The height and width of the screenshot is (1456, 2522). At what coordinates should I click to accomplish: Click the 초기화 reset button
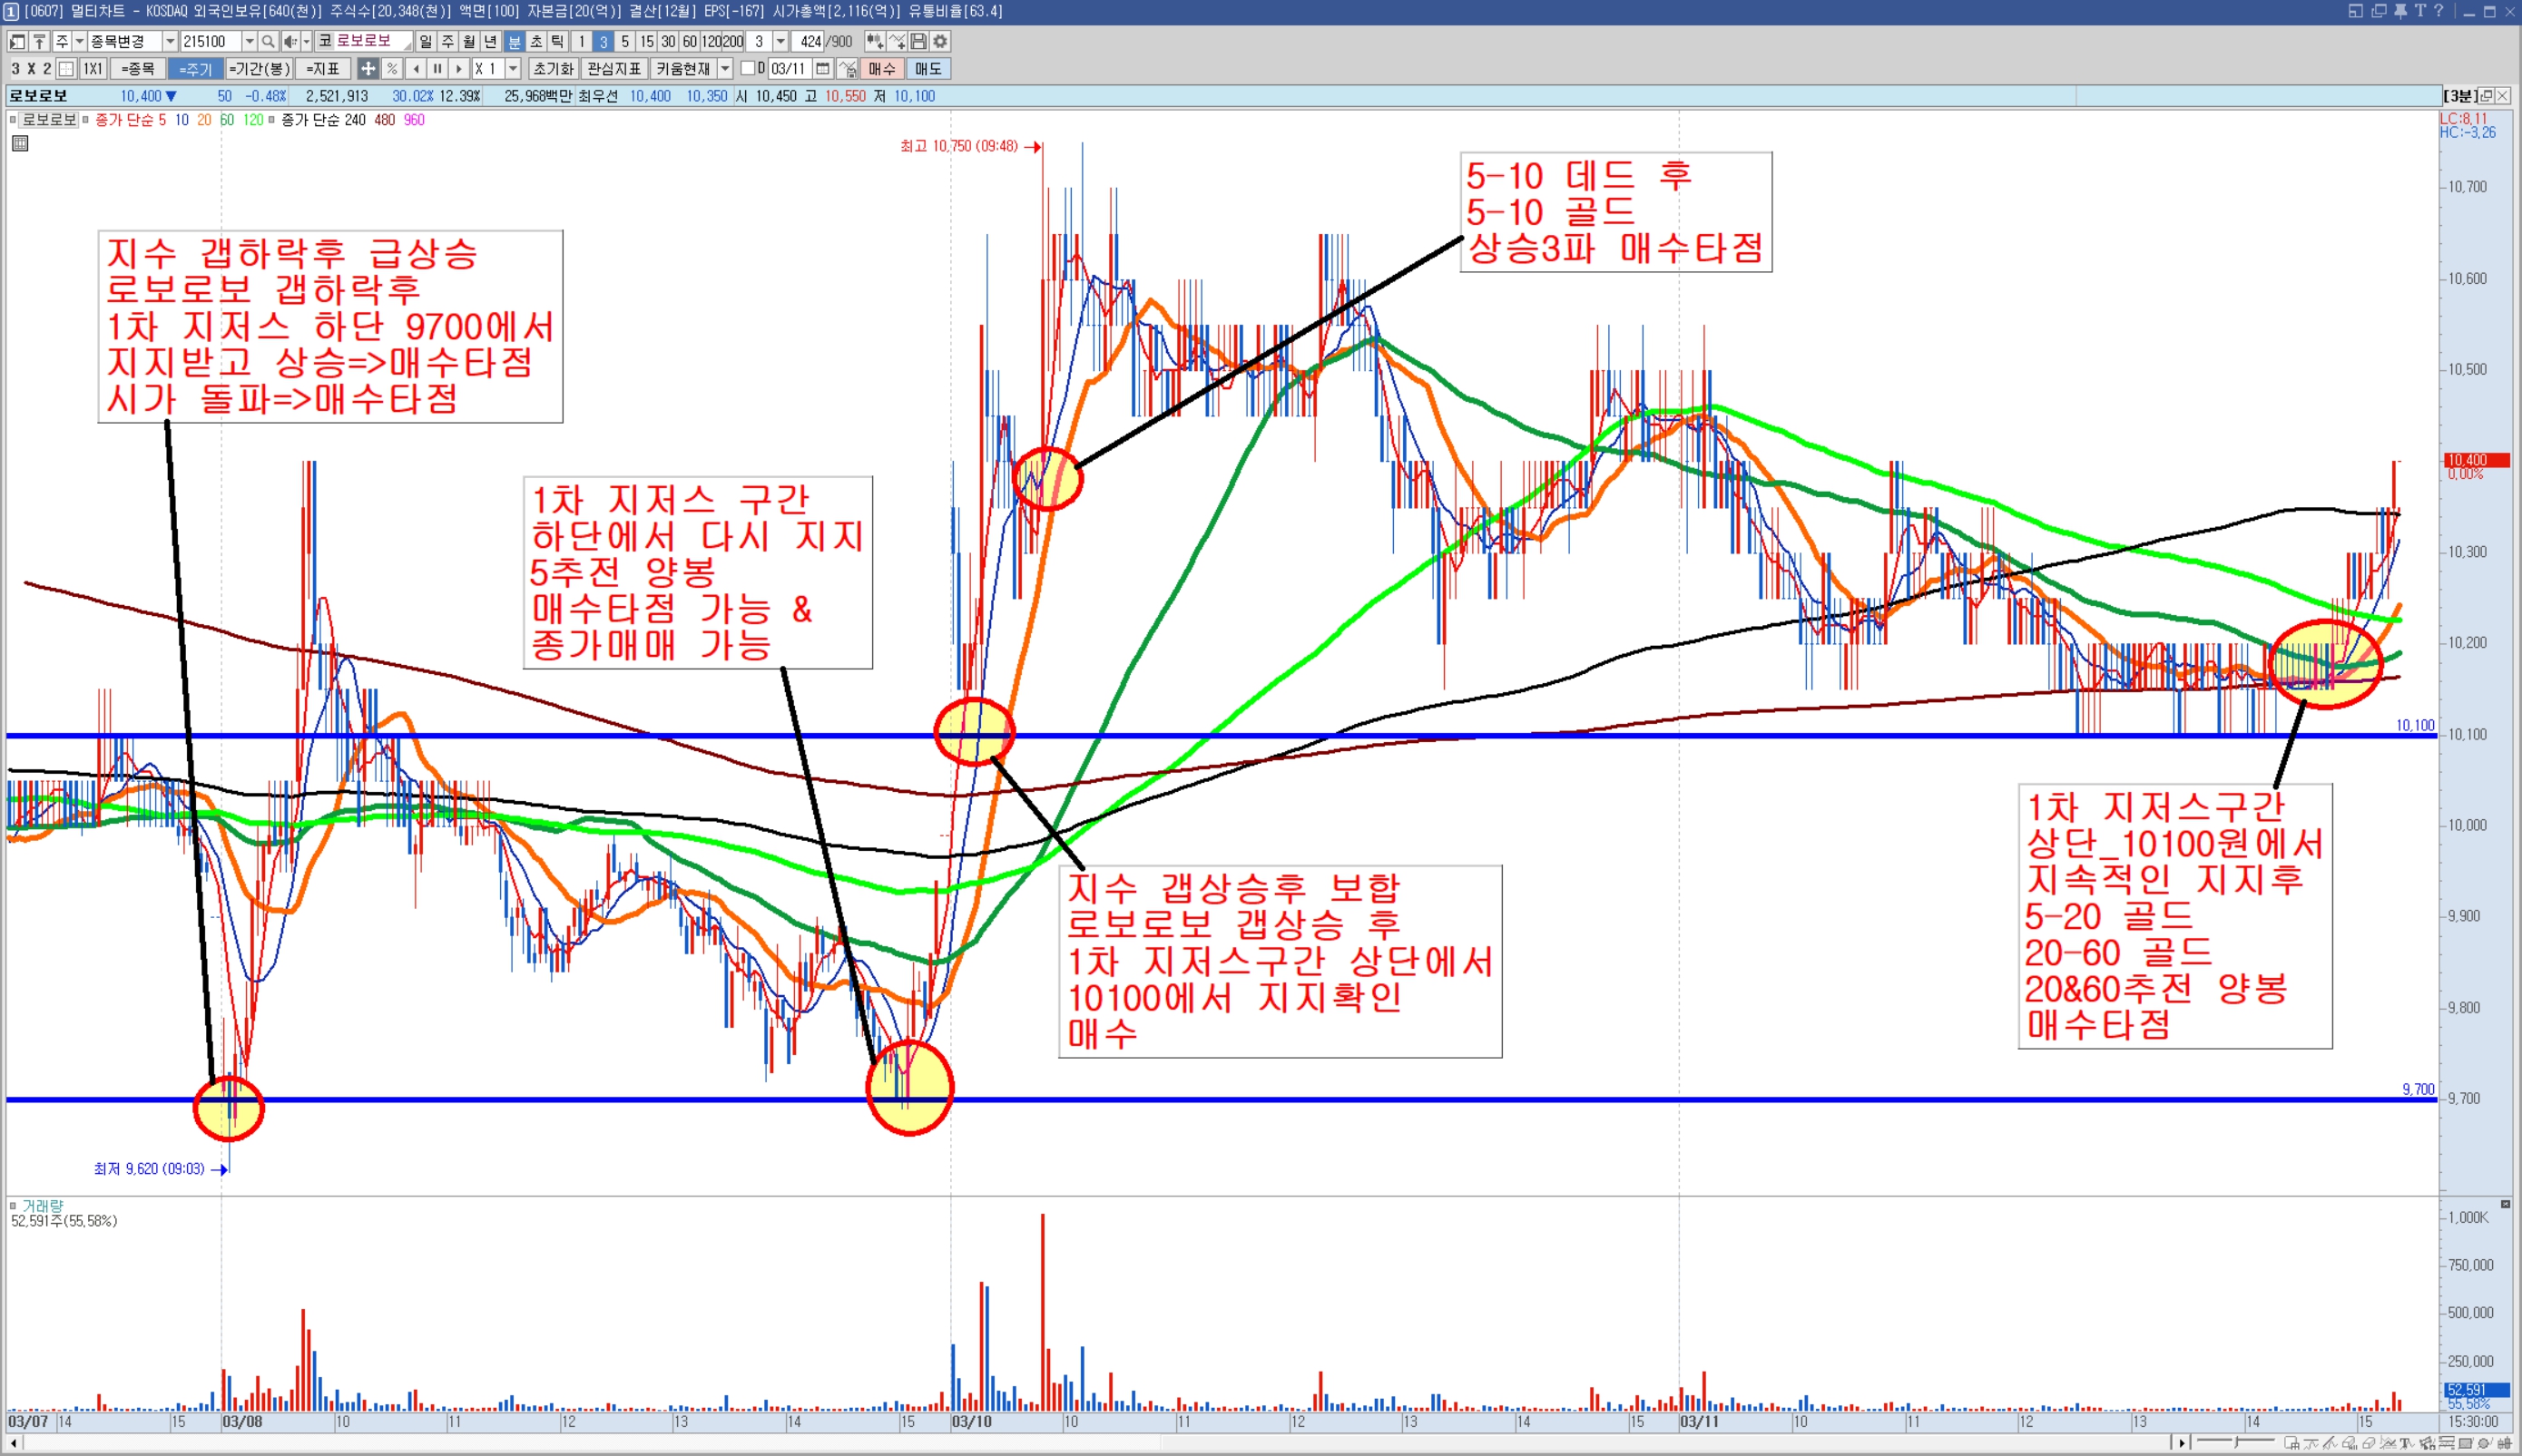pyautogui.click(x=554, y=68)
